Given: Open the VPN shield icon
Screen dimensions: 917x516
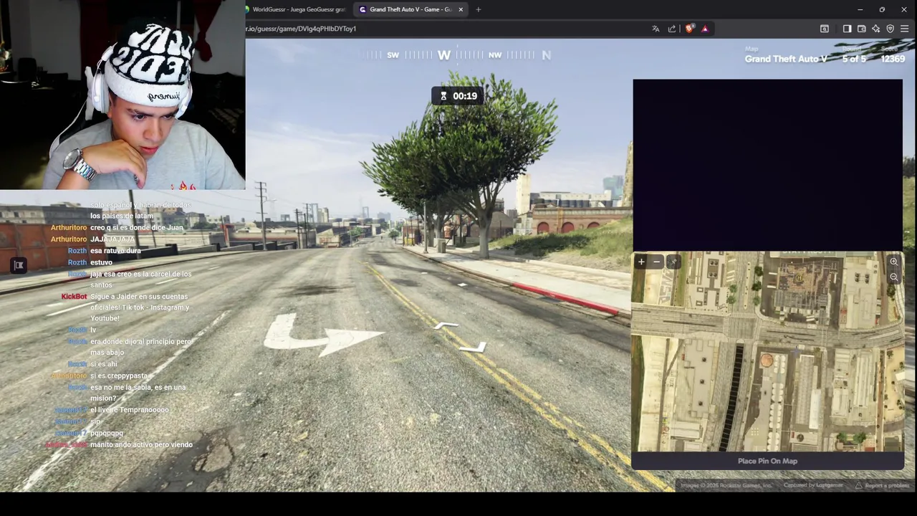Looking at the screenshot, I should tap(890, 29).
